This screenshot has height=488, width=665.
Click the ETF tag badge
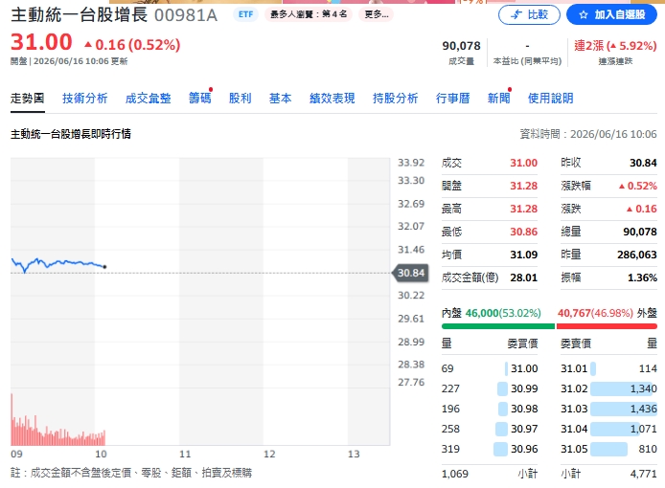tap(245, 14)
